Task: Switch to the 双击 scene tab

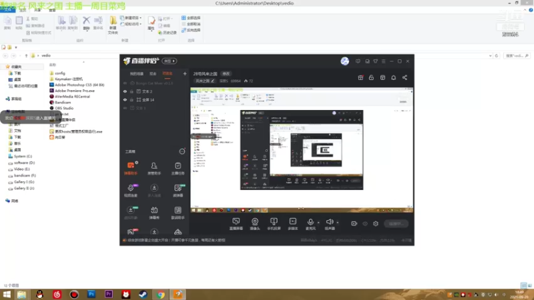Action: tap(153, 73)
